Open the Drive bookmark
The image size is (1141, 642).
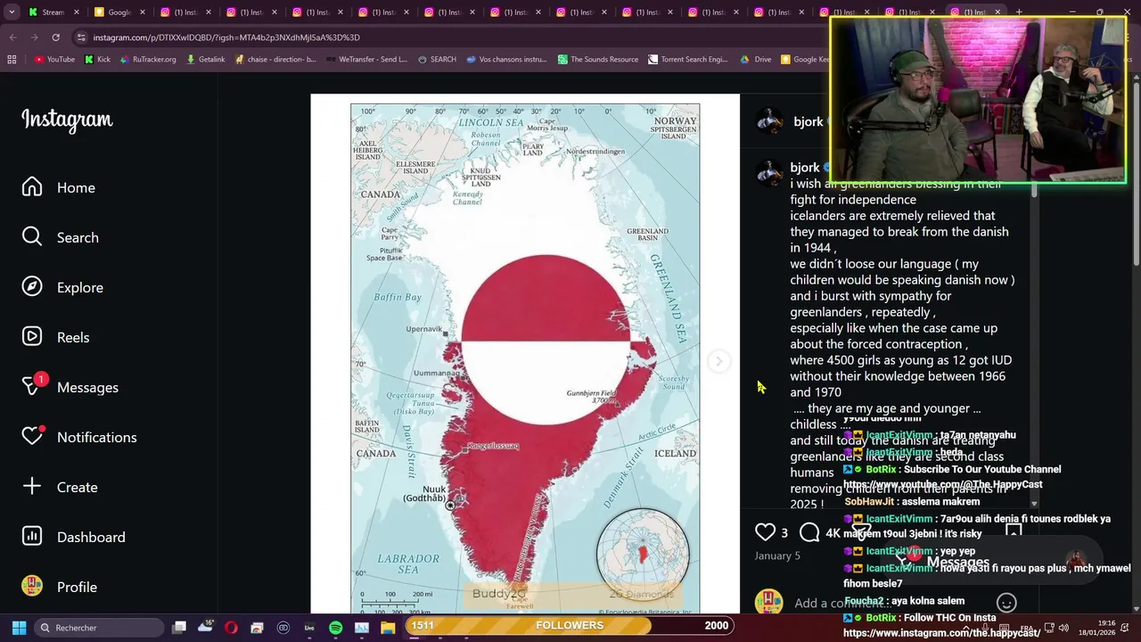pyautogui.click(x=756, y=60)
